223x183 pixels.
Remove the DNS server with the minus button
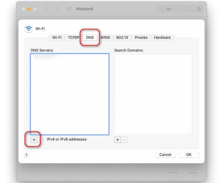41,140
